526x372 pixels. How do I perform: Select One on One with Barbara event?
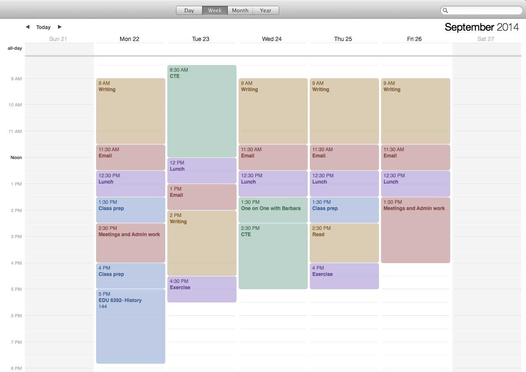click(x=273, y=210)
